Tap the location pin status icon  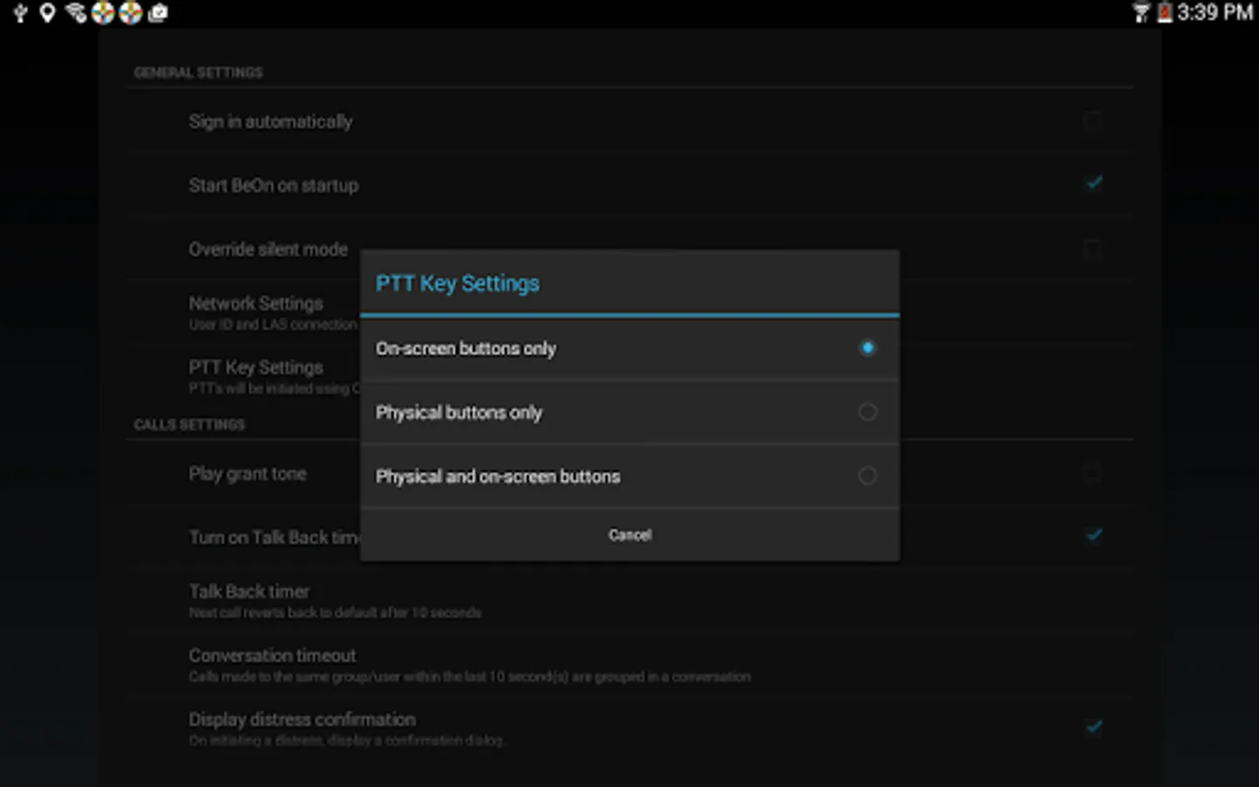(47, 13)
